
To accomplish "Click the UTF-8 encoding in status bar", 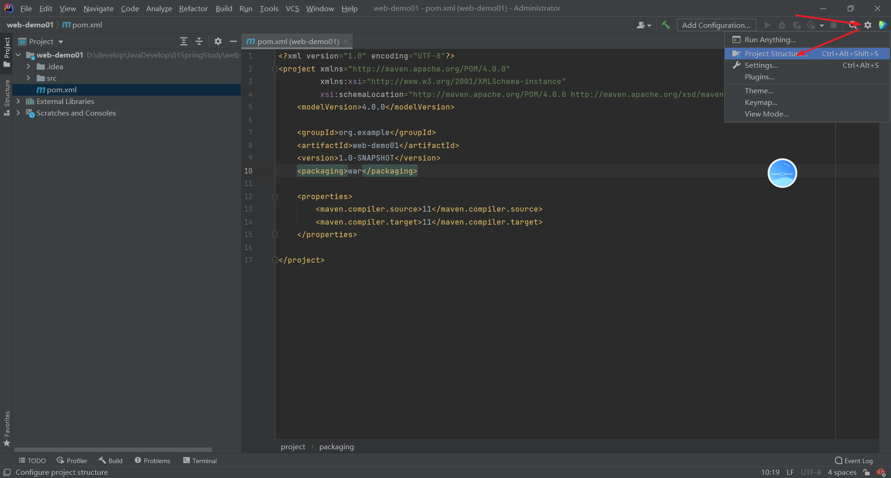I will coord(811,472).
